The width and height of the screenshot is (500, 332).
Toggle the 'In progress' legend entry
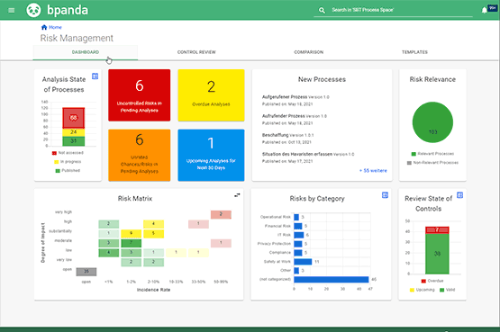click(x=68, y=162)
